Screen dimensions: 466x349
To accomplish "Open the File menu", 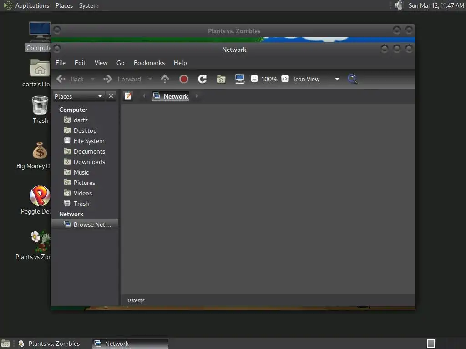I will (61, 63).
